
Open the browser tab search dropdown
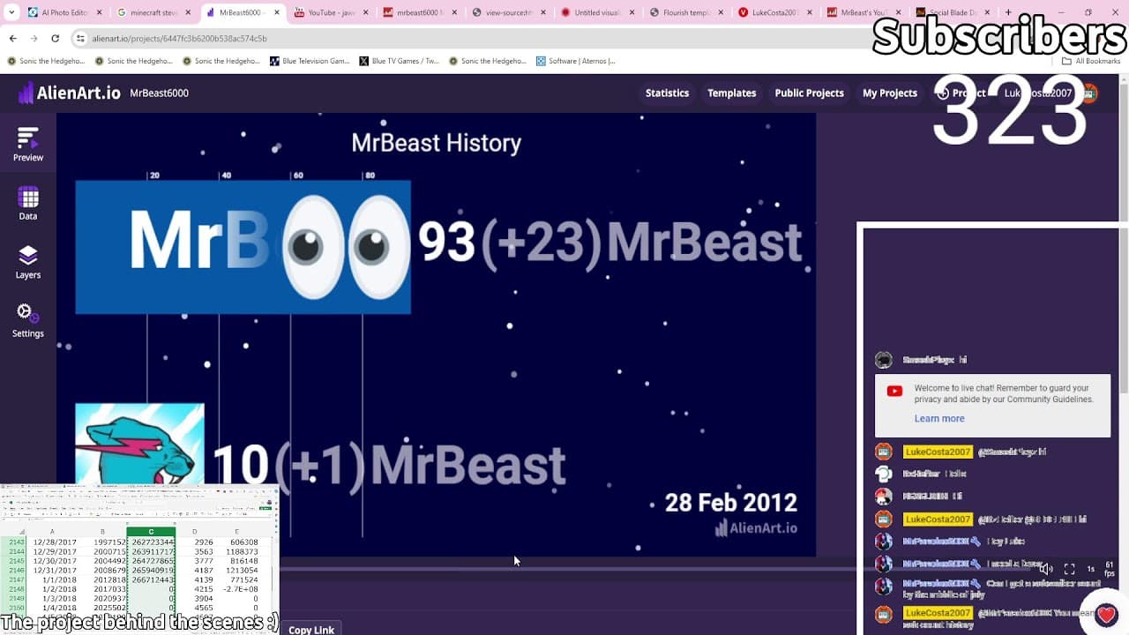click(x=11, y=12)
